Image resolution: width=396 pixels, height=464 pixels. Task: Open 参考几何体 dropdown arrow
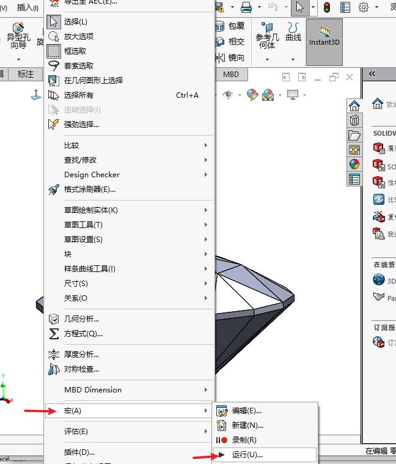[267, 59]
